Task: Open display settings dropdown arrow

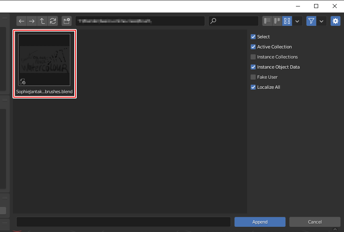Action: 298,21
